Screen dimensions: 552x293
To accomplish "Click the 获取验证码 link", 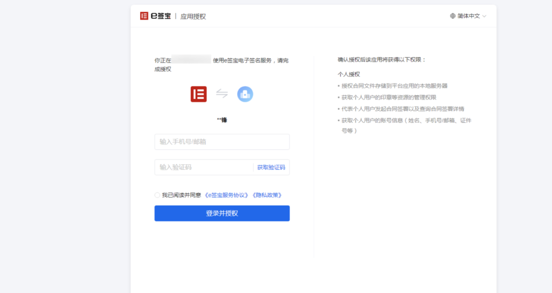I will point(271,168).
